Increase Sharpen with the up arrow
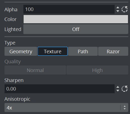The height and width of the screenshot is (114, 130). [x=118, y=87]
